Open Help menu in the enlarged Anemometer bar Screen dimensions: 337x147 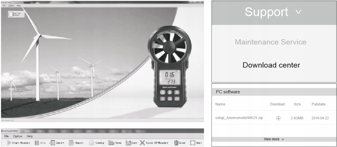[30, 136]
